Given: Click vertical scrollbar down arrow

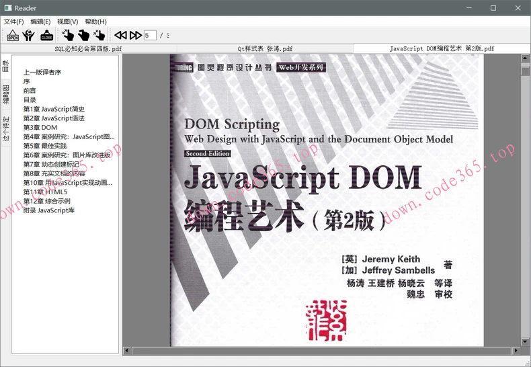Looking at the screenshot, I should point(525,341).
